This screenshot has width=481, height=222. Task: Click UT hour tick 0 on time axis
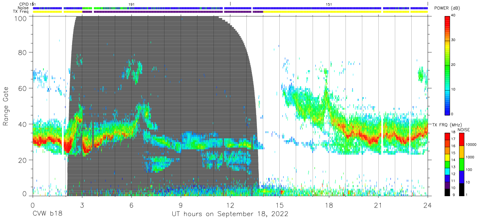click(x=33, y=204)
